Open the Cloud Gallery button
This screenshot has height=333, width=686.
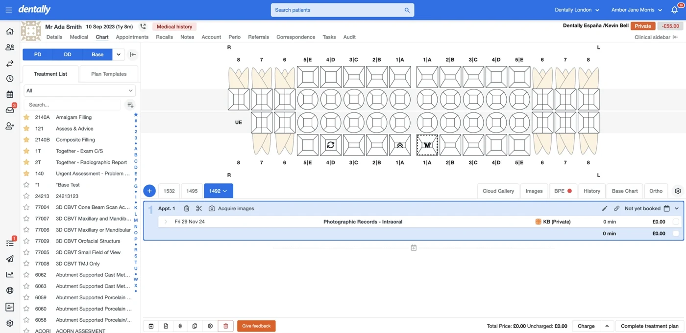(x=498, y=191)
